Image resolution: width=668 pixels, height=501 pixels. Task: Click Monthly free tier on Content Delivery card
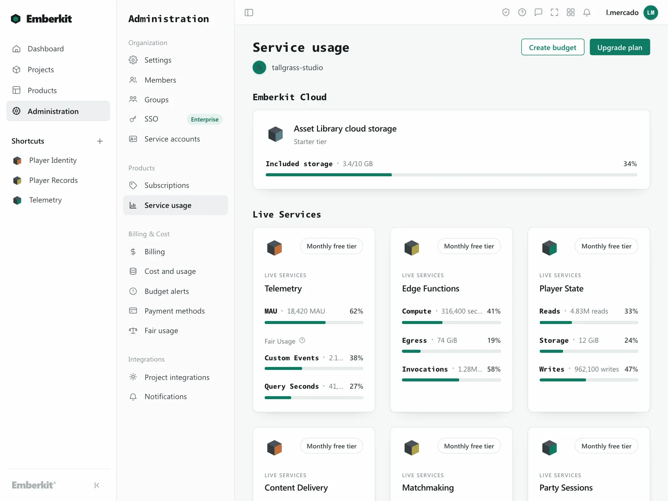[331, 446]
